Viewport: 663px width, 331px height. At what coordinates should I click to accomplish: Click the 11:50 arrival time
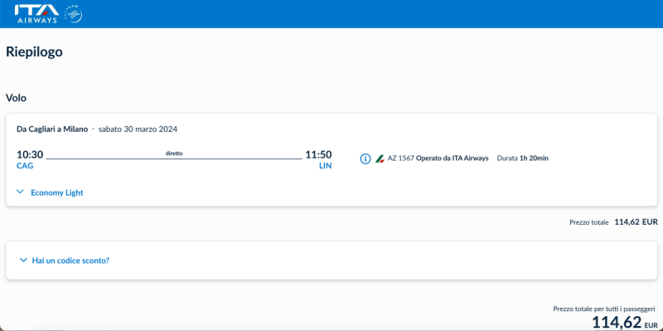pyautogui.click(x=318, y=155)
